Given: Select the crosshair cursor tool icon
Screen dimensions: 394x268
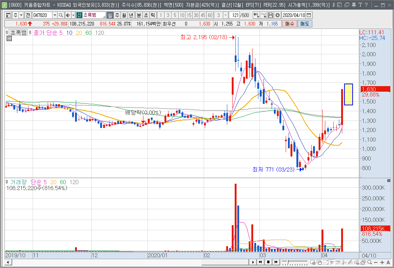Looking at the screenshot, I should pos(332,262).
